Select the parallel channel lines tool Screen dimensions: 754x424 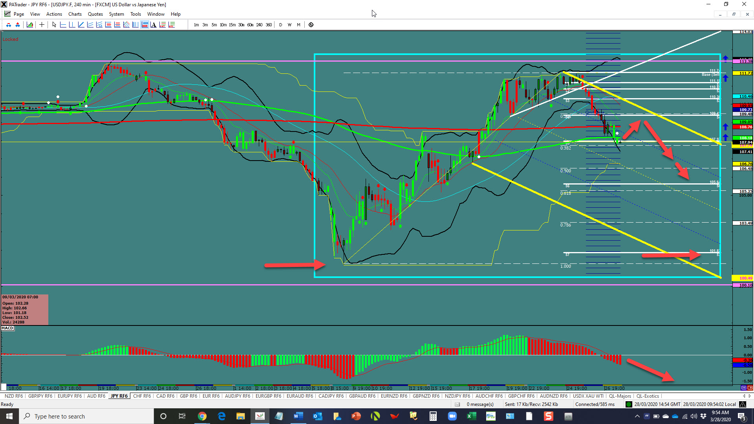(x=90, y=25)
